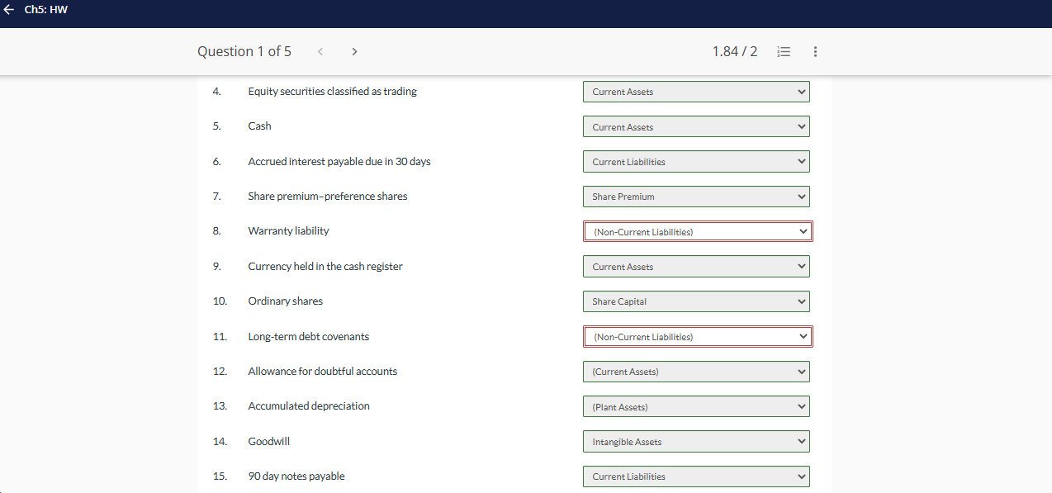Open the Ordinary shares dropdown
Image resolution: width=1052 pixels, height=493 pixels.
696,301
